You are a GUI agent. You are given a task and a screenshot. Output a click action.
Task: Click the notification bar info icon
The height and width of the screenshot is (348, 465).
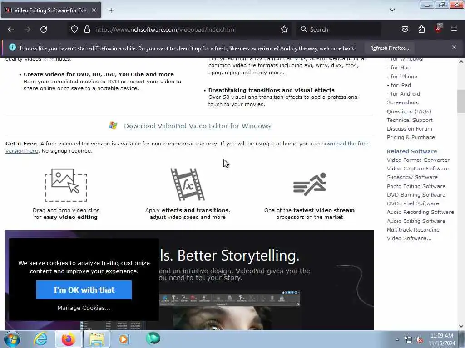(12, 47)
